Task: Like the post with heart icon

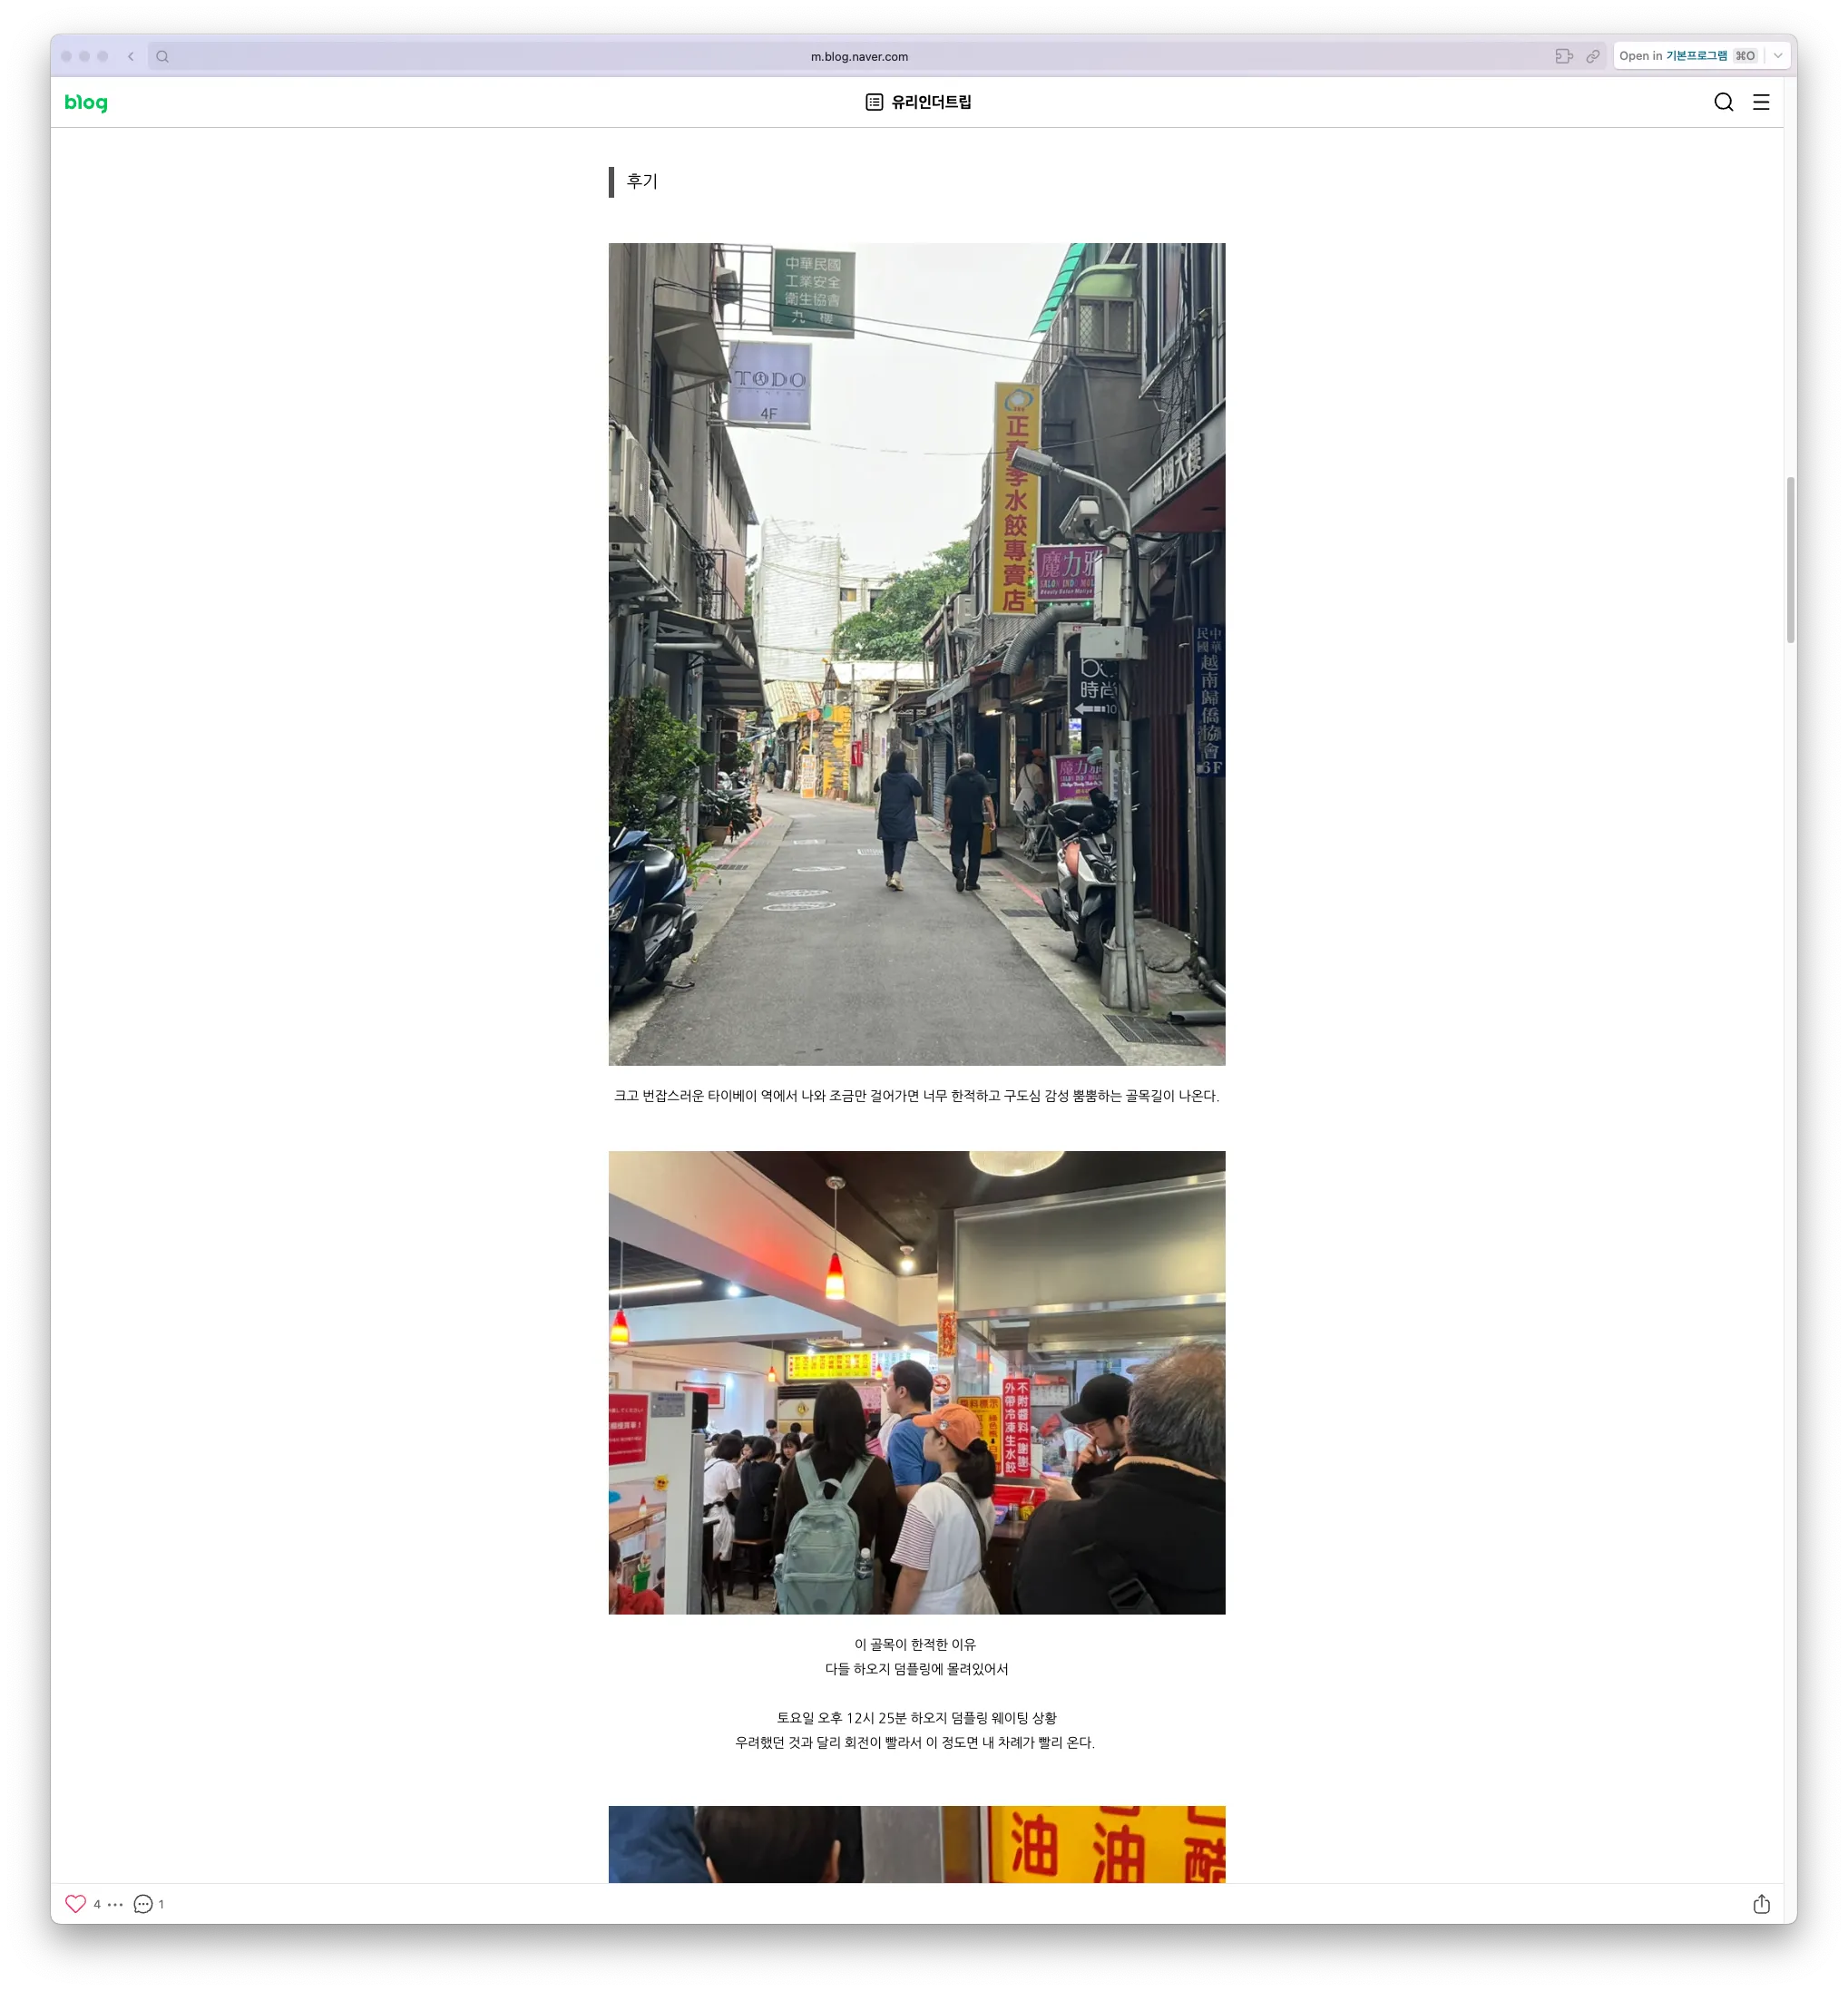Action: pyautogui.click(x=75, y=1904)
